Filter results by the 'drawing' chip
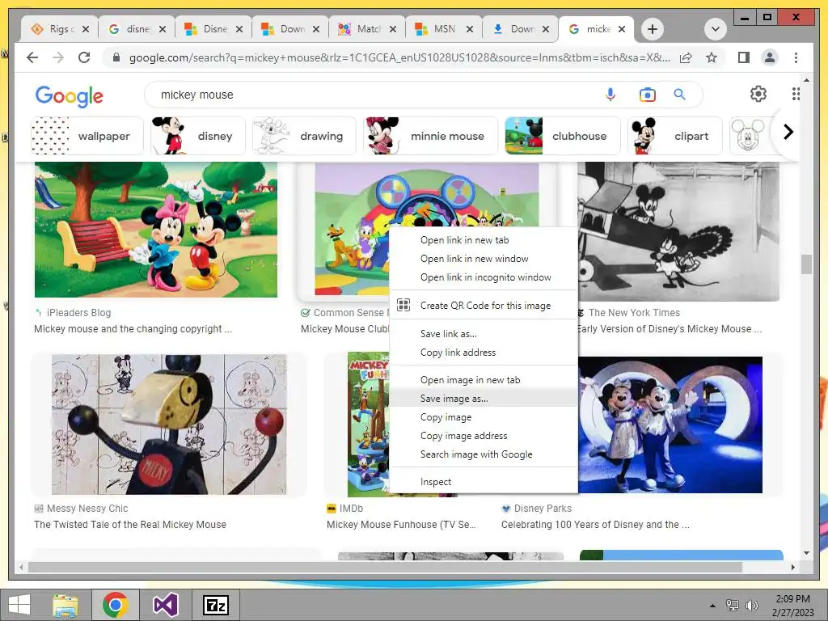Image resolution: width=828 pixels, height=621 pixels. [x=304, y=136]
